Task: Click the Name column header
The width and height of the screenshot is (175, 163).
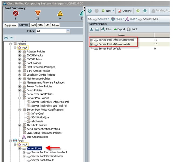Action: click(x=122, y=35)
